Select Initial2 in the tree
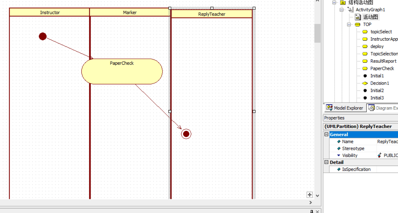The image size is (398, 213). (377, 90)
